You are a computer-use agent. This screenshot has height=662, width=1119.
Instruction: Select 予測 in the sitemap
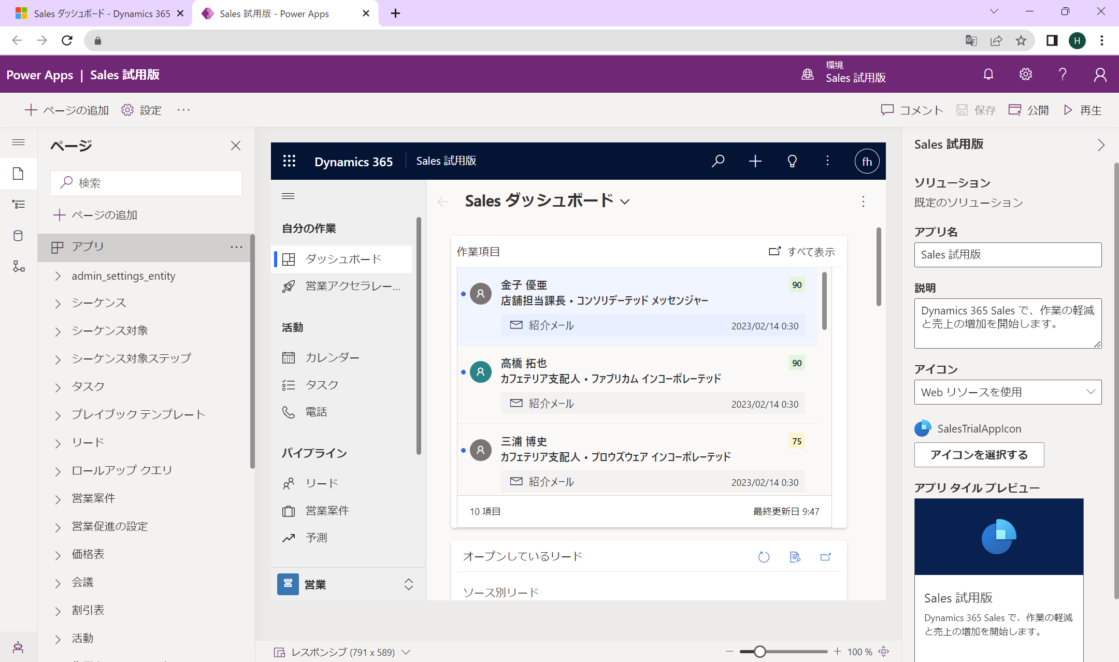pyautogui.click(x=342, y=538)
